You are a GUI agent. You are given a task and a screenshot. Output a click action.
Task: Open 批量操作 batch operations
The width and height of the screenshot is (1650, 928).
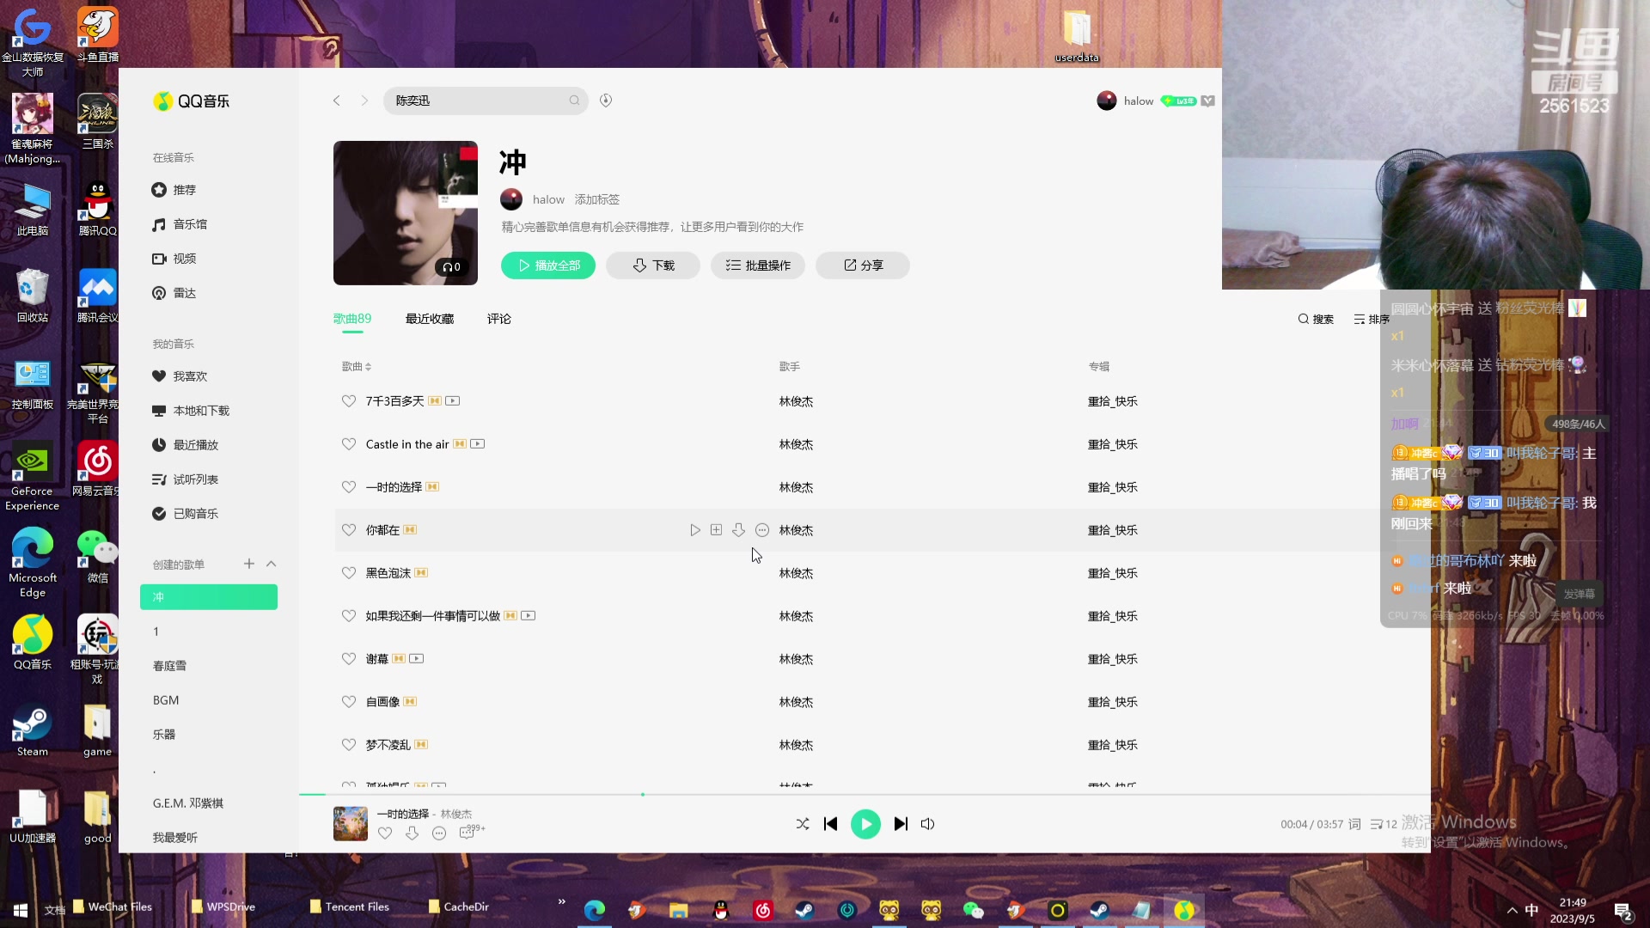[x=757, y=266]
